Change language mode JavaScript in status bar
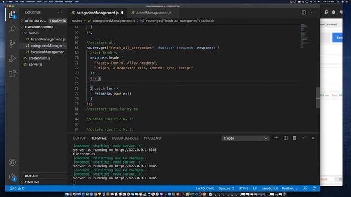Image resolution: width=351 pixels, height=197 pixels. coord(269,188)
